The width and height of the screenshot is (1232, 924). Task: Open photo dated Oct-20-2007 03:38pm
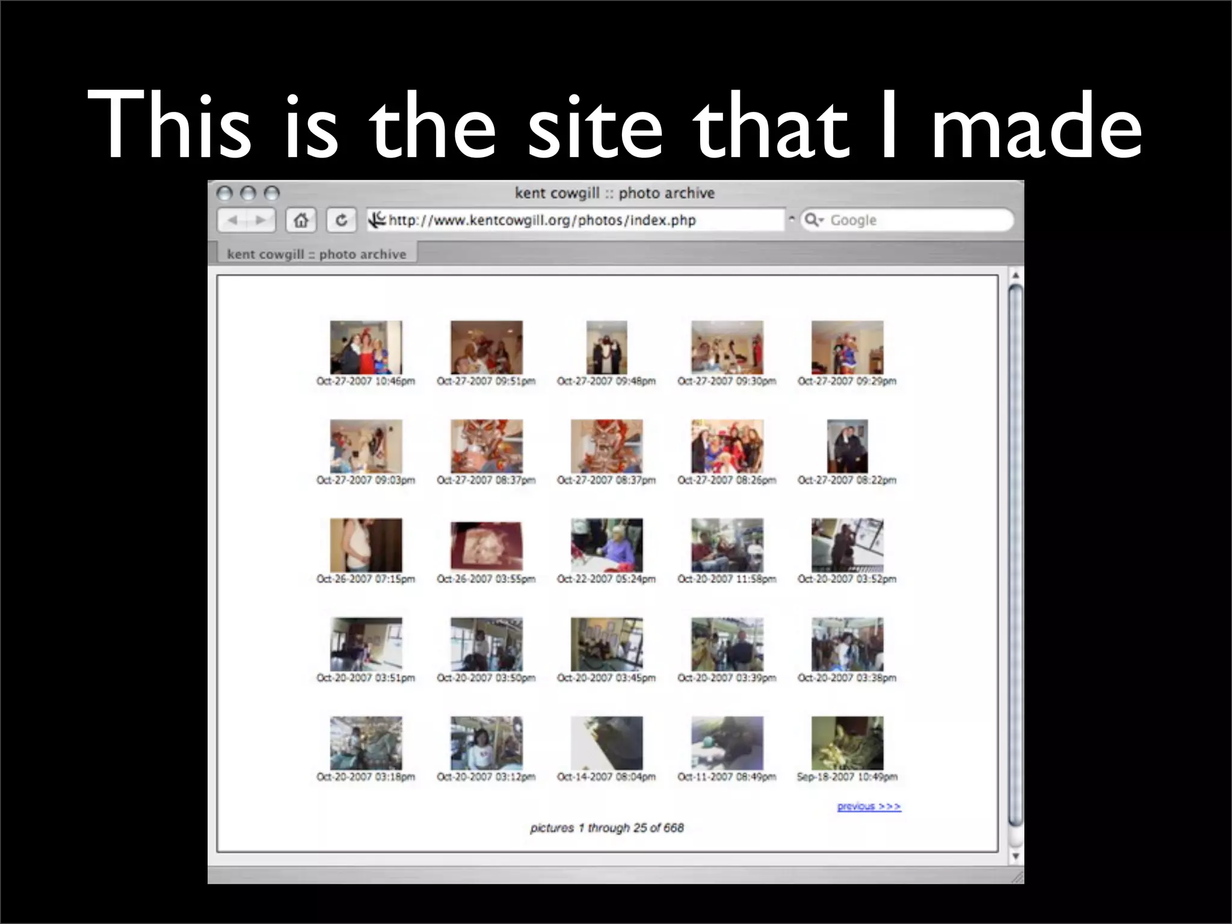coord(847,644)
